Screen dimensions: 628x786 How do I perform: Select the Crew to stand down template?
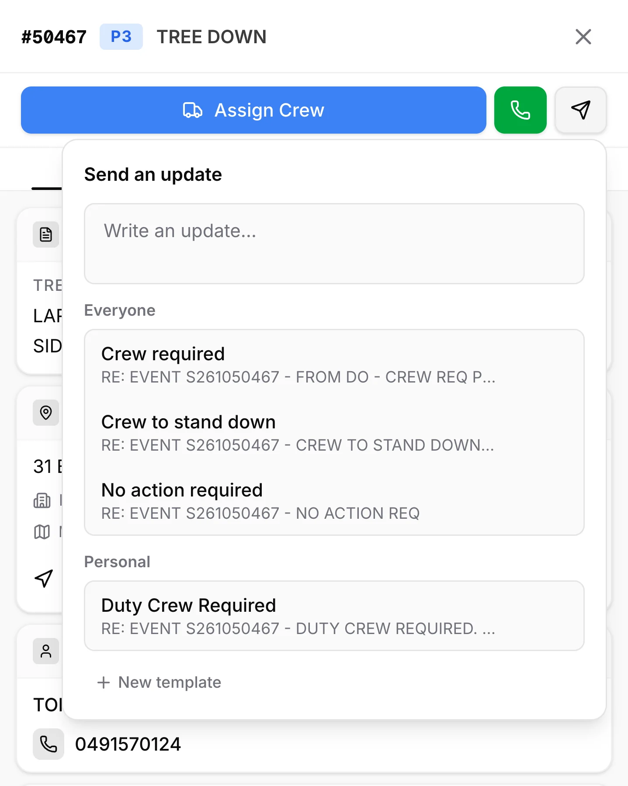coord(334,433)
